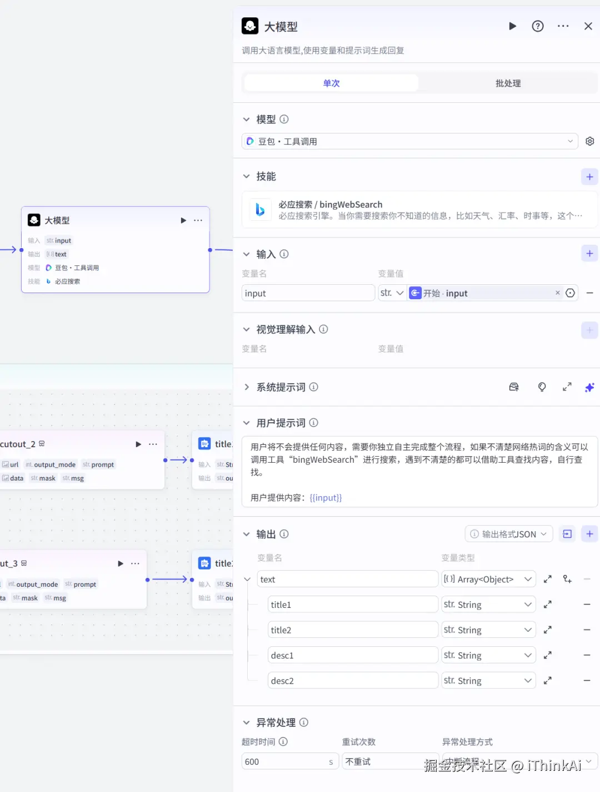Image resolution: width=600 pixels, height=792 pixels.
Task: Open the model settings gear icon
Action: pyautogui.click(x=589, y=141)
